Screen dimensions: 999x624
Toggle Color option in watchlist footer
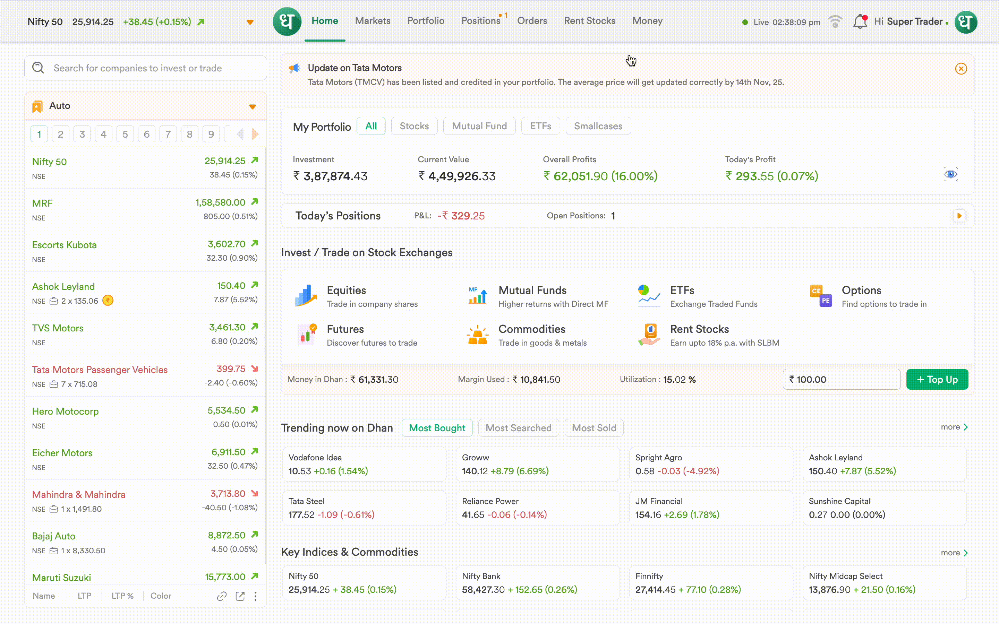click(x=161, y=596)
